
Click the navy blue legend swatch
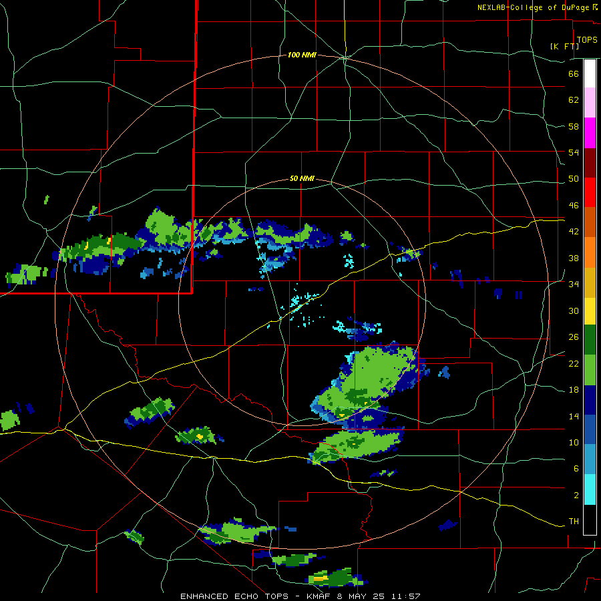click(x=590, y=400)
